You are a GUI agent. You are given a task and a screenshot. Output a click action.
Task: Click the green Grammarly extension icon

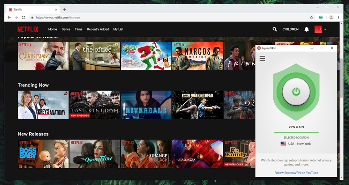click(x=321, y=17)
